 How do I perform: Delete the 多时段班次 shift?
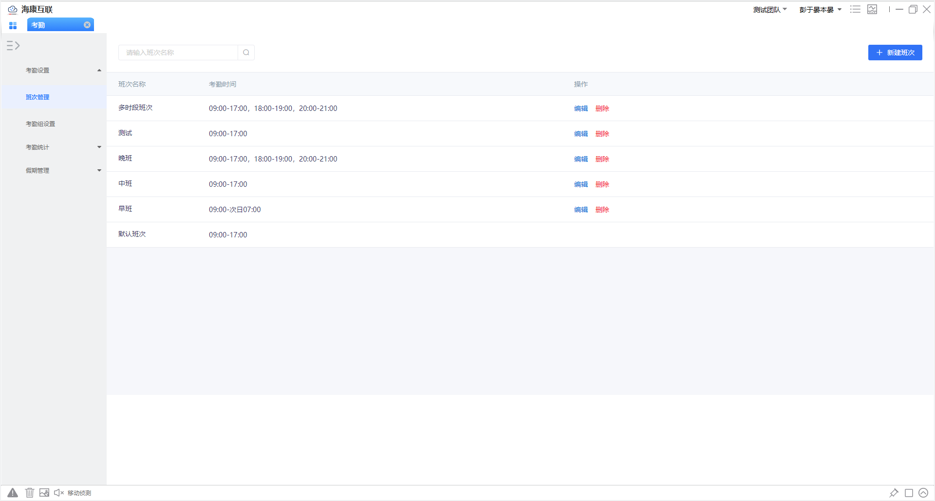point(602,108)
